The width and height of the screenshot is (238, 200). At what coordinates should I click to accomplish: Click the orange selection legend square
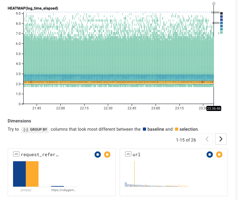point(176,129)
